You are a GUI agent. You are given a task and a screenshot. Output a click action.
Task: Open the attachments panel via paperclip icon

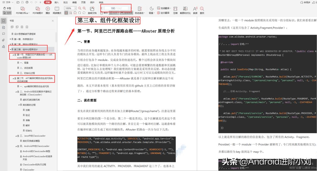tap(3, 40)
